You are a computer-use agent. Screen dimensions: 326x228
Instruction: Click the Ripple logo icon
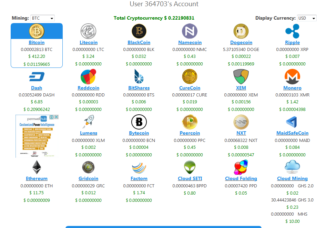point(292,31)
